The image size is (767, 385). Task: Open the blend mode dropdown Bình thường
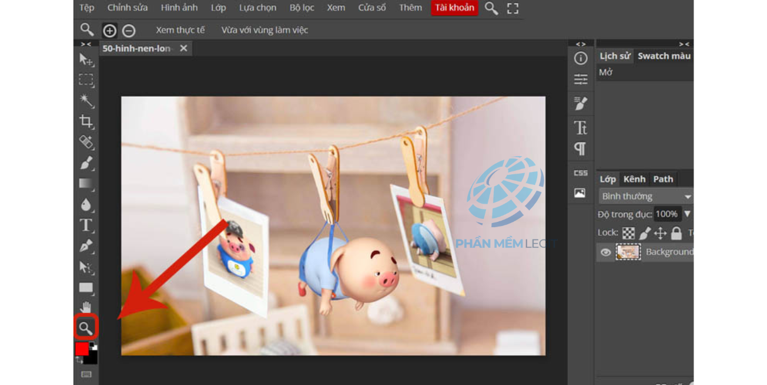[x=646, y=196]
